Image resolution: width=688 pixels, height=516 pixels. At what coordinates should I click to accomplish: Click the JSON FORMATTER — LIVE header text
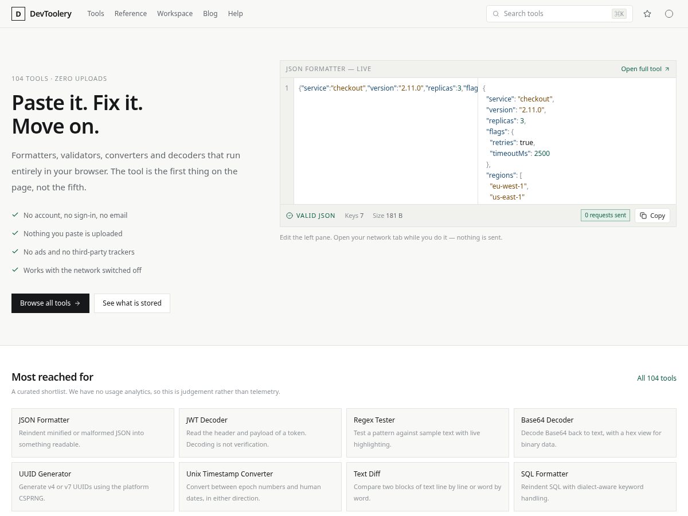tap(329, 69)
